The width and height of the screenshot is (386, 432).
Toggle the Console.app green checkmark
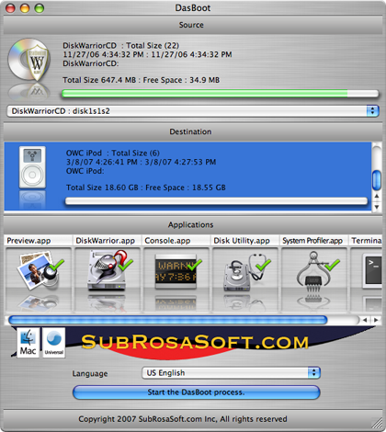195,265
